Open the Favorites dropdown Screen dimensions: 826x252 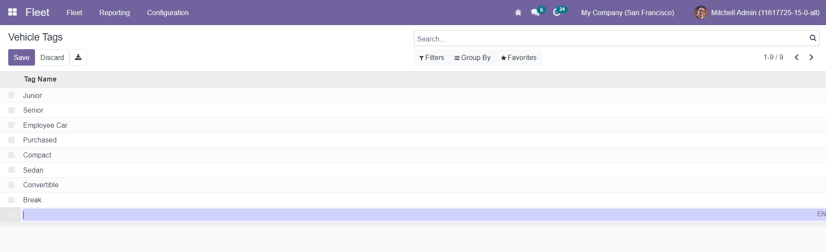click(x=518, y=58)
